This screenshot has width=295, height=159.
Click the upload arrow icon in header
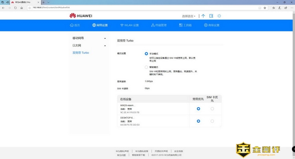click(203, 16)
